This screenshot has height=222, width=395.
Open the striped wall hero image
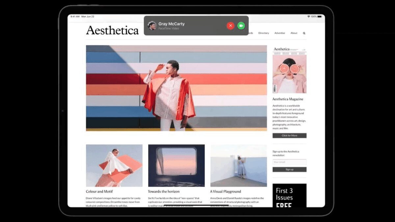click(176, 88)
